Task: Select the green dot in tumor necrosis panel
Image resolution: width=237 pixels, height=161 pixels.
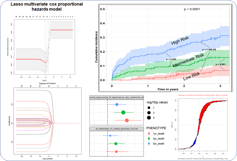Action: [116, 143]
